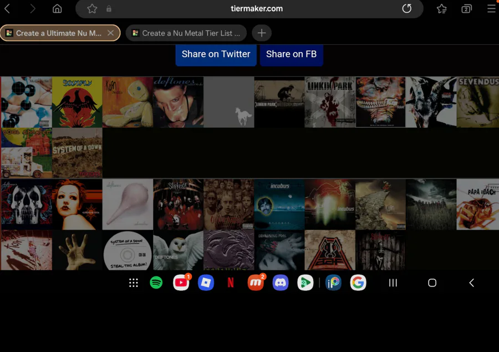Image resolution: width=499 pixels, height=352 pixels.
Task: Pick the Korn cliff hopscotch album cover
Action: tap(380, 204)
